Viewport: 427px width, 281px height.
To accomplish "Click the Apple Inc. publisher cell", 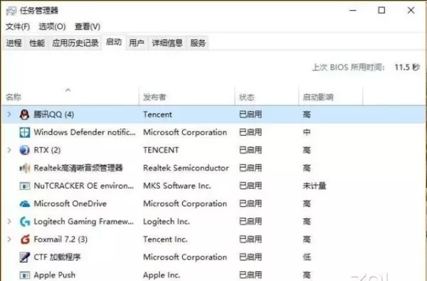I will [x=162, y=275].
